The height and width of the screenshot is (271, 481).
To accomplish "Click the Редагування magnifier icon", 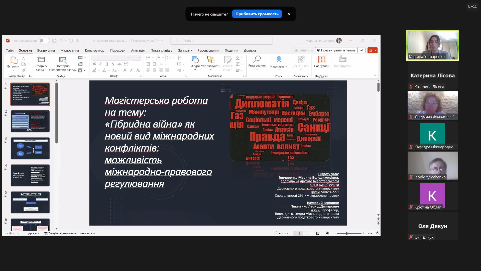I will click(257, 59).
